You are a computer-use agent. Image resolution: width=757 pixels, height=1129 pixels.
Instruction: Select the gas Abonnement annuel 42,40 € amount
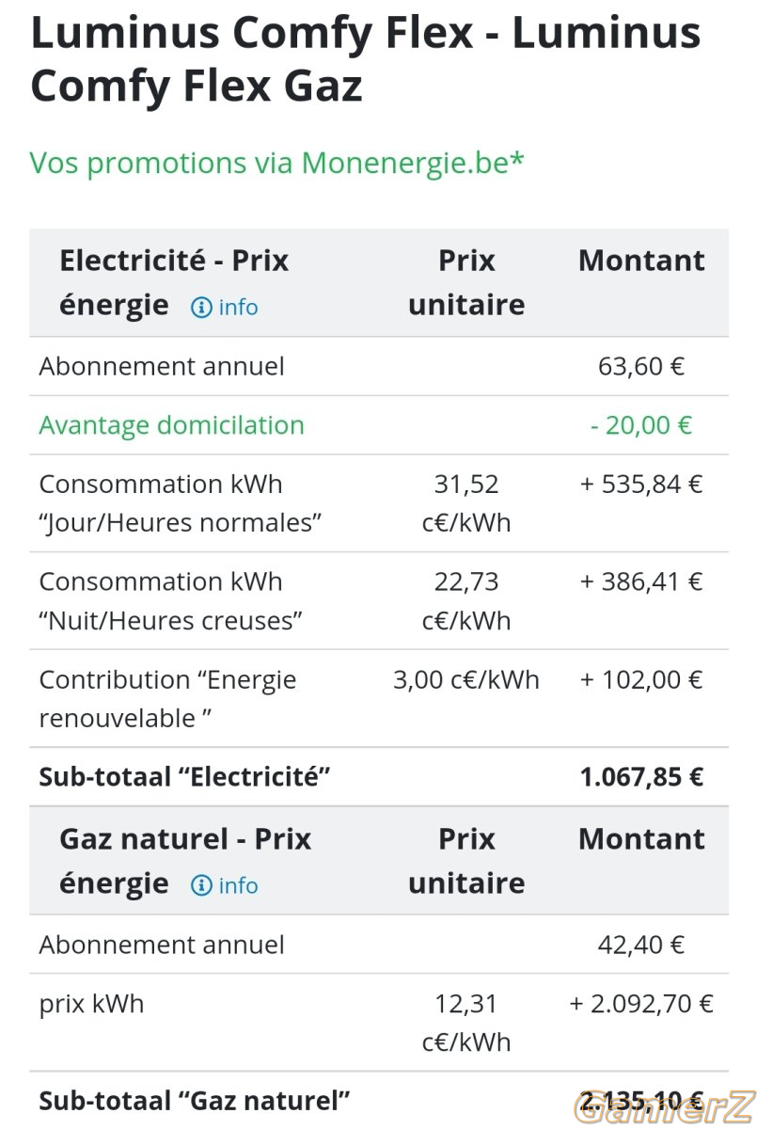point(641,945)
